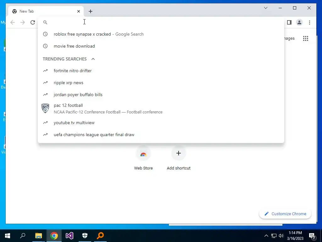This screenshot has height=242, width=322.
Task: Open the volume tray icon
Action: tap(281, 236)
